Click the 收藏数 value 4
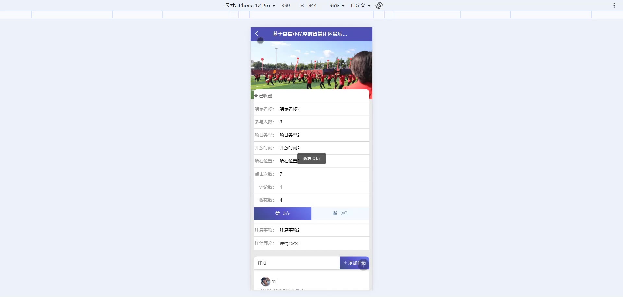Image resolution: width=623 pixels, height=297 pixels. point(281,200)
